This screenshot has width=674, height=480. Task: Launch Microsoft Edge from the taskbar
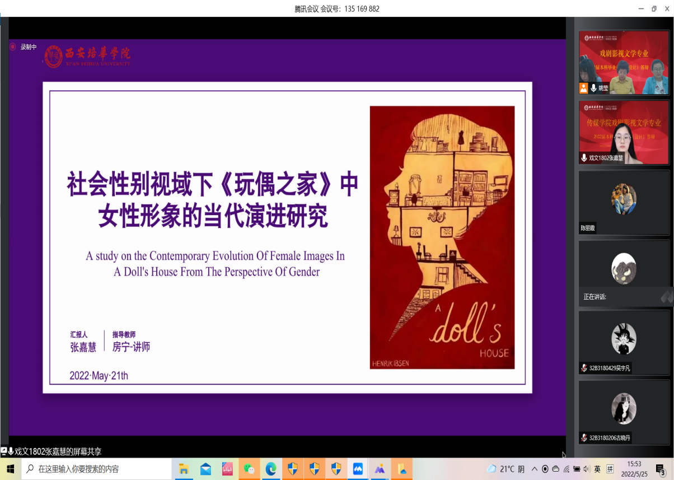pos(271,469)
